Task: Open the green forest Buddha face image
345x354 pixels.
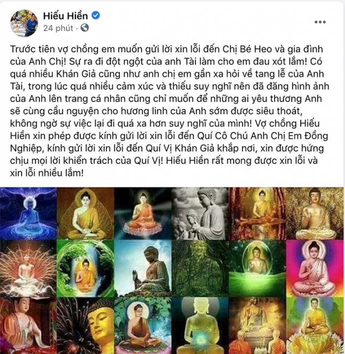Action: [x=200, y=268]
